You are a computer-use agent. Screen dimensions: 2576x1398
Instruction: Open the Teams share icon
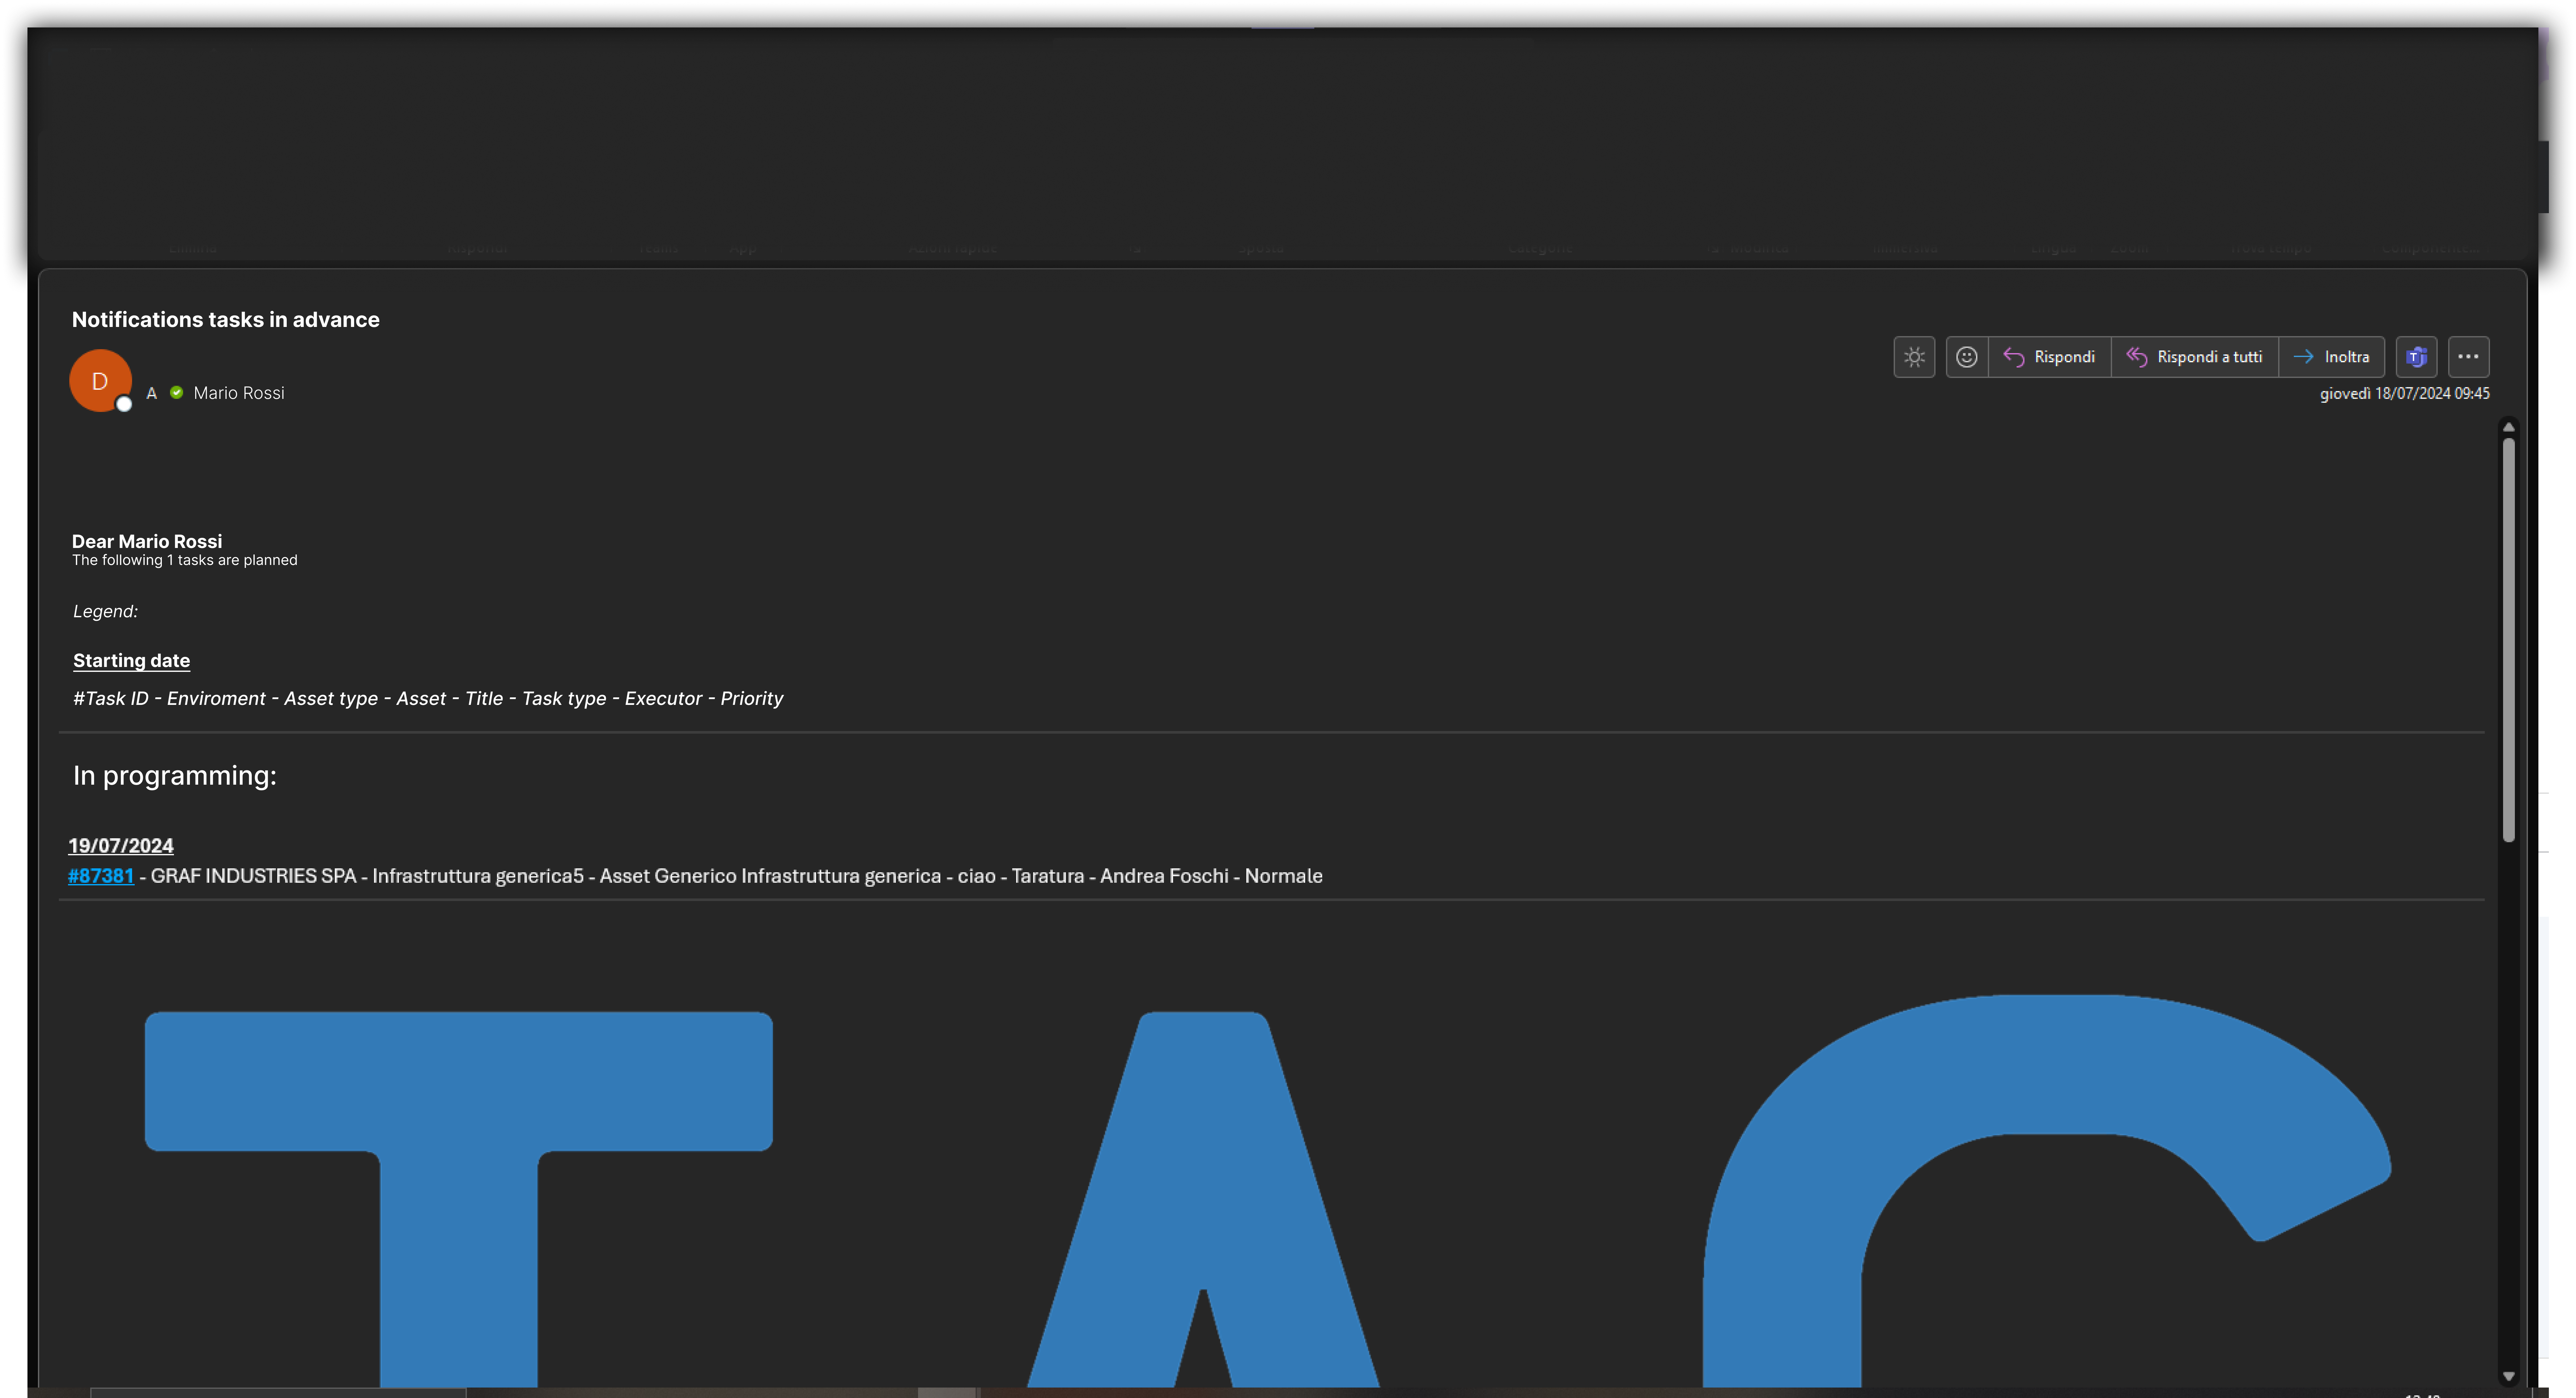pos(2416,357)
